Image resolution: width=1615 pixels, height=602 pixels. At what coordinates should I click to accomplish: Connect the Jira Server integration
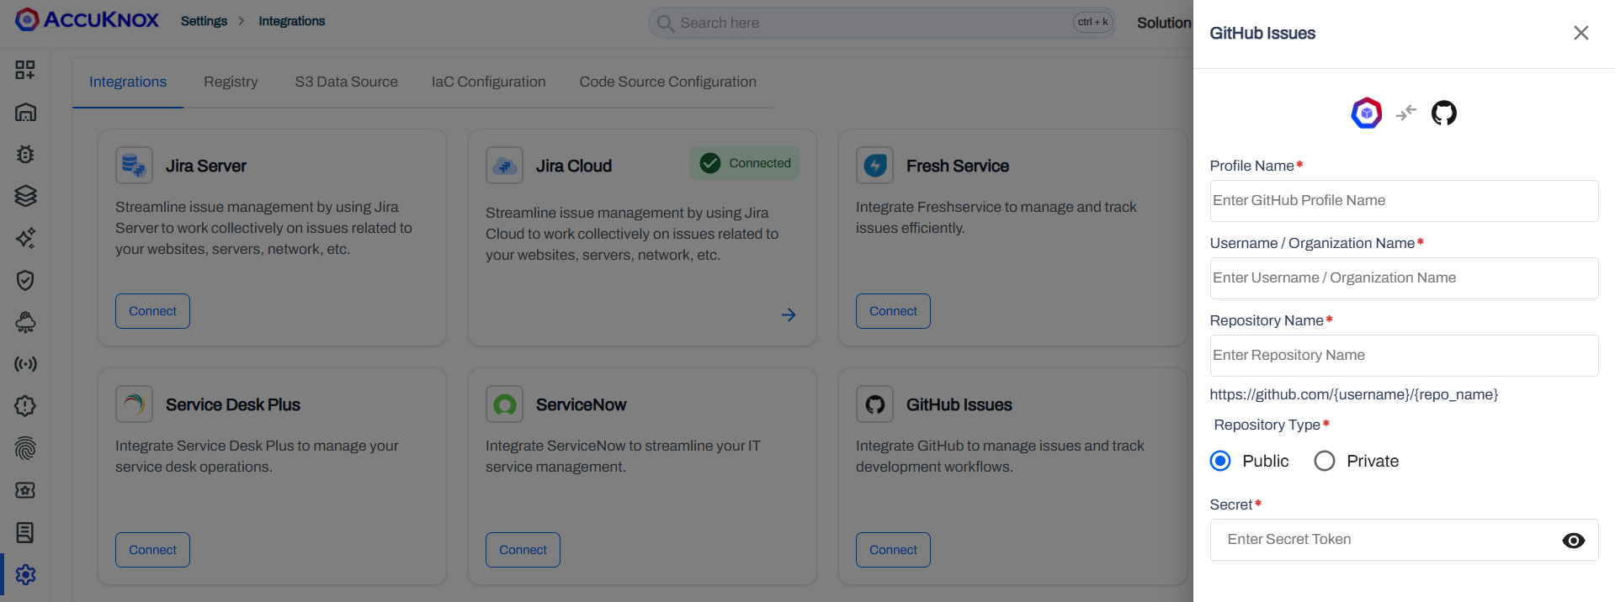(x=152, y=311)
